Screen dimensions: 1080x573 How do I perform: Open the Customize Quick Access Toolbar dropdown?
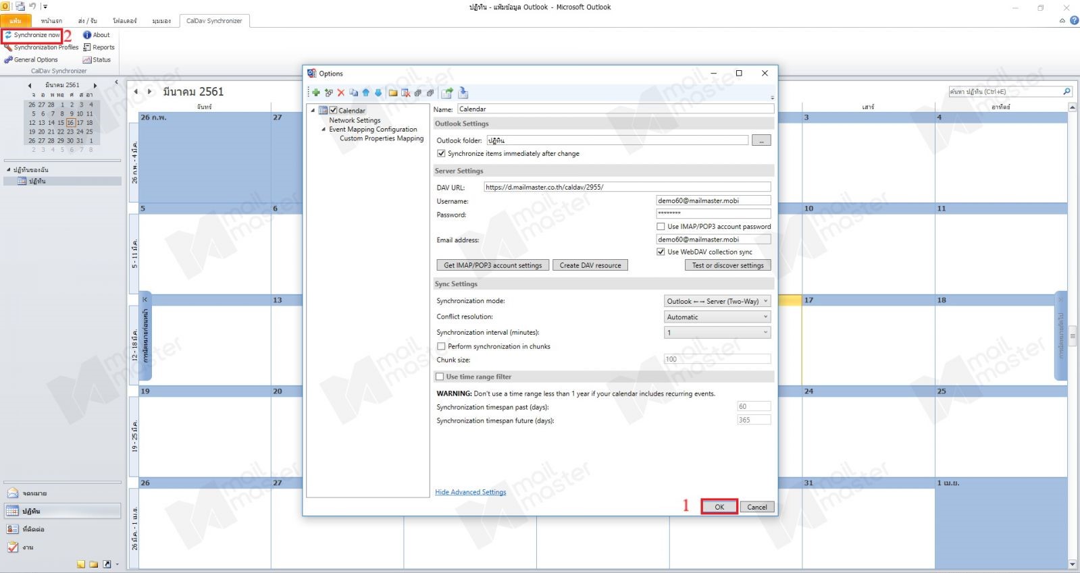(45, 7)
